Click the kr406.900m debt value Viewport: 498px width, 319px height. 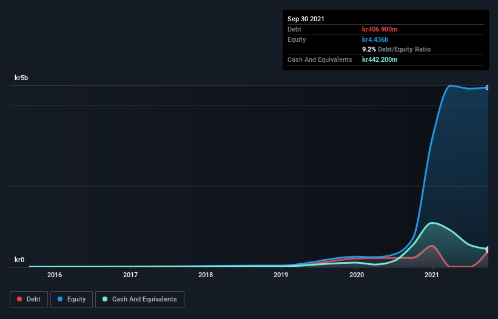click(x=380, y=29)
